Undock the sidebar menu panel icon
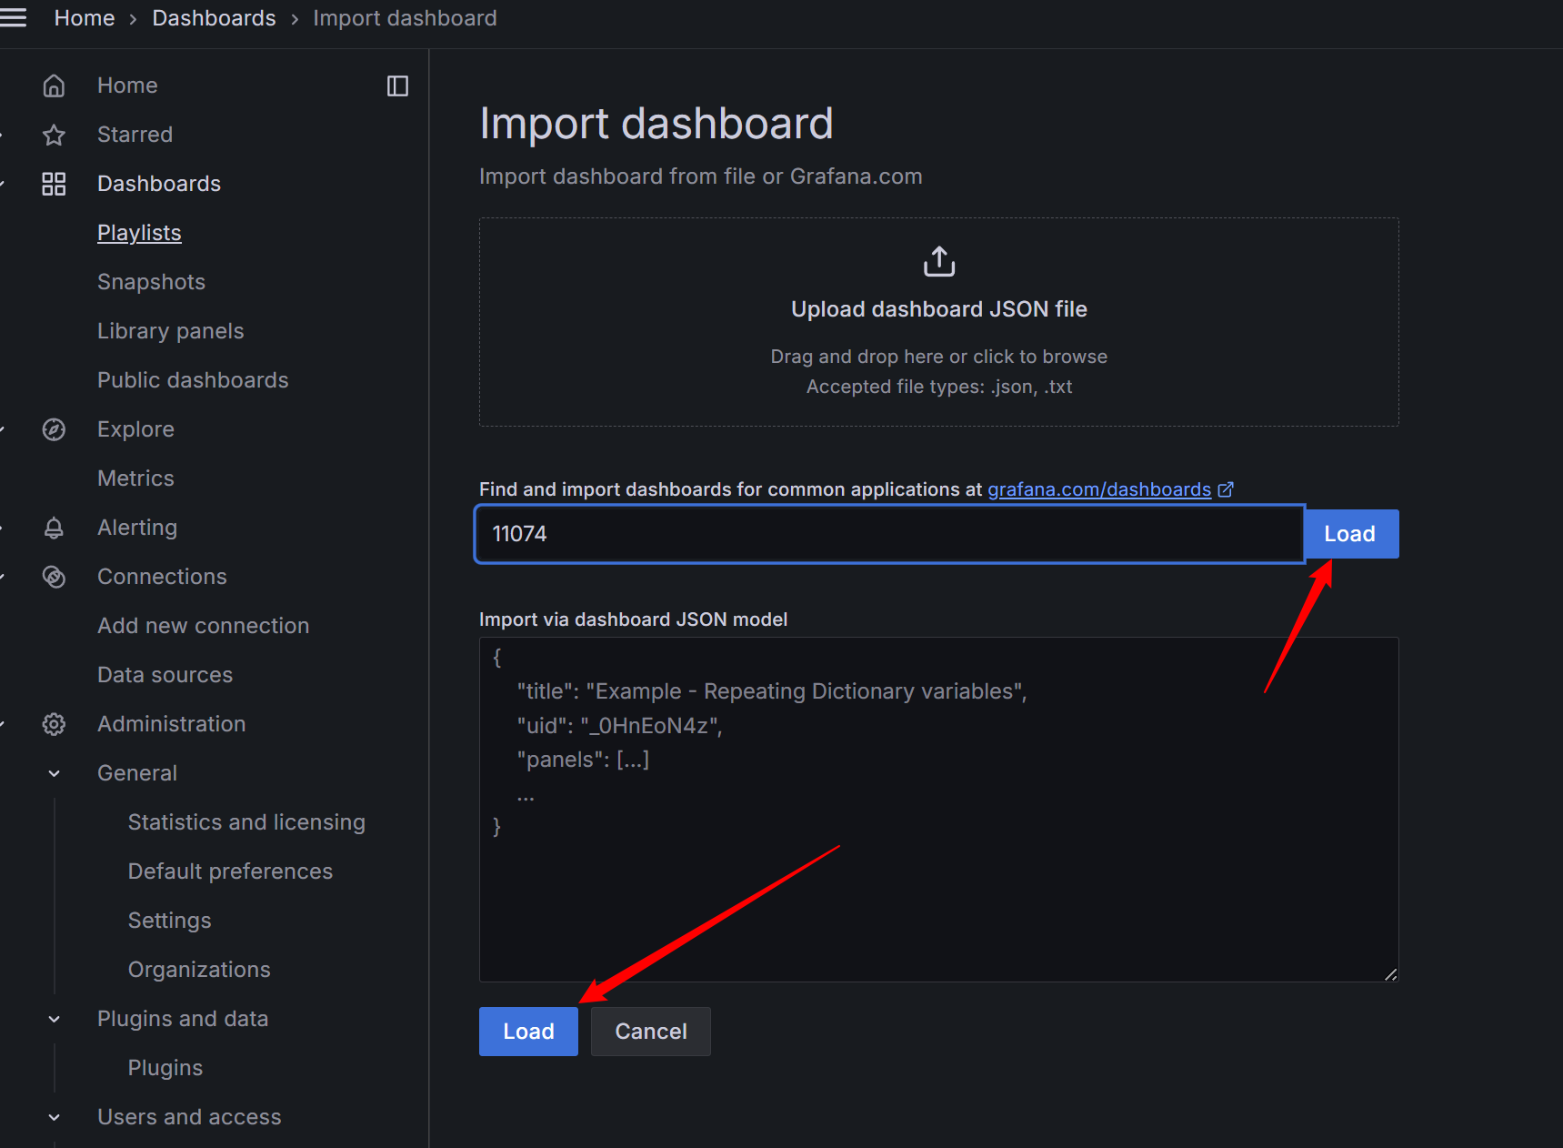1563x1148 pixels. tap(397, 86)
